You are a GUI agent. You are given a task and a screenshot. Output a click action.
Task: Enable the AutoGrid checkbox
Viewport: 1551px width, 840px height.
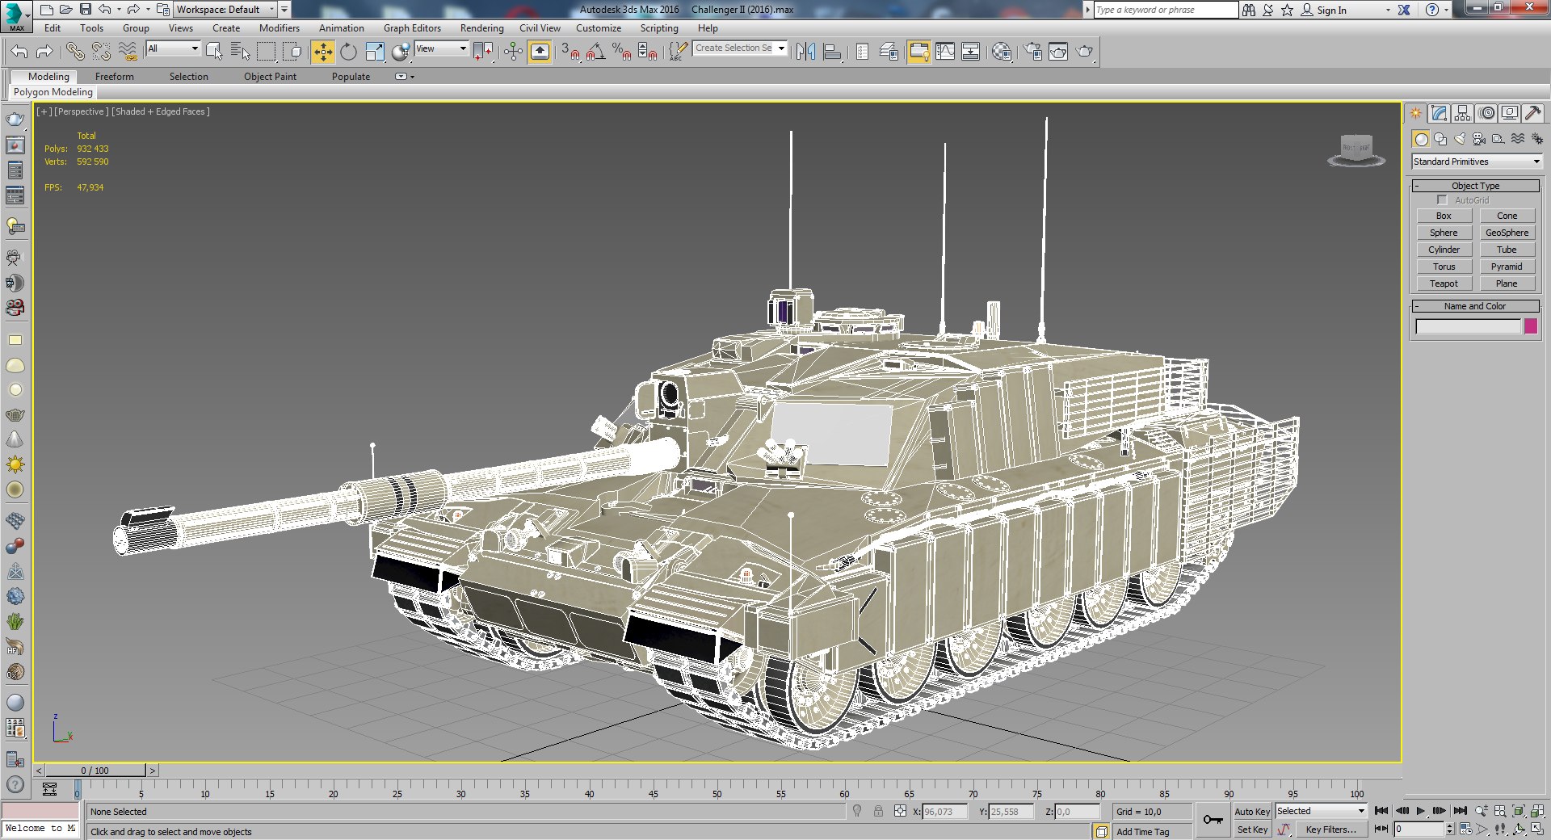pos(1442,200)
